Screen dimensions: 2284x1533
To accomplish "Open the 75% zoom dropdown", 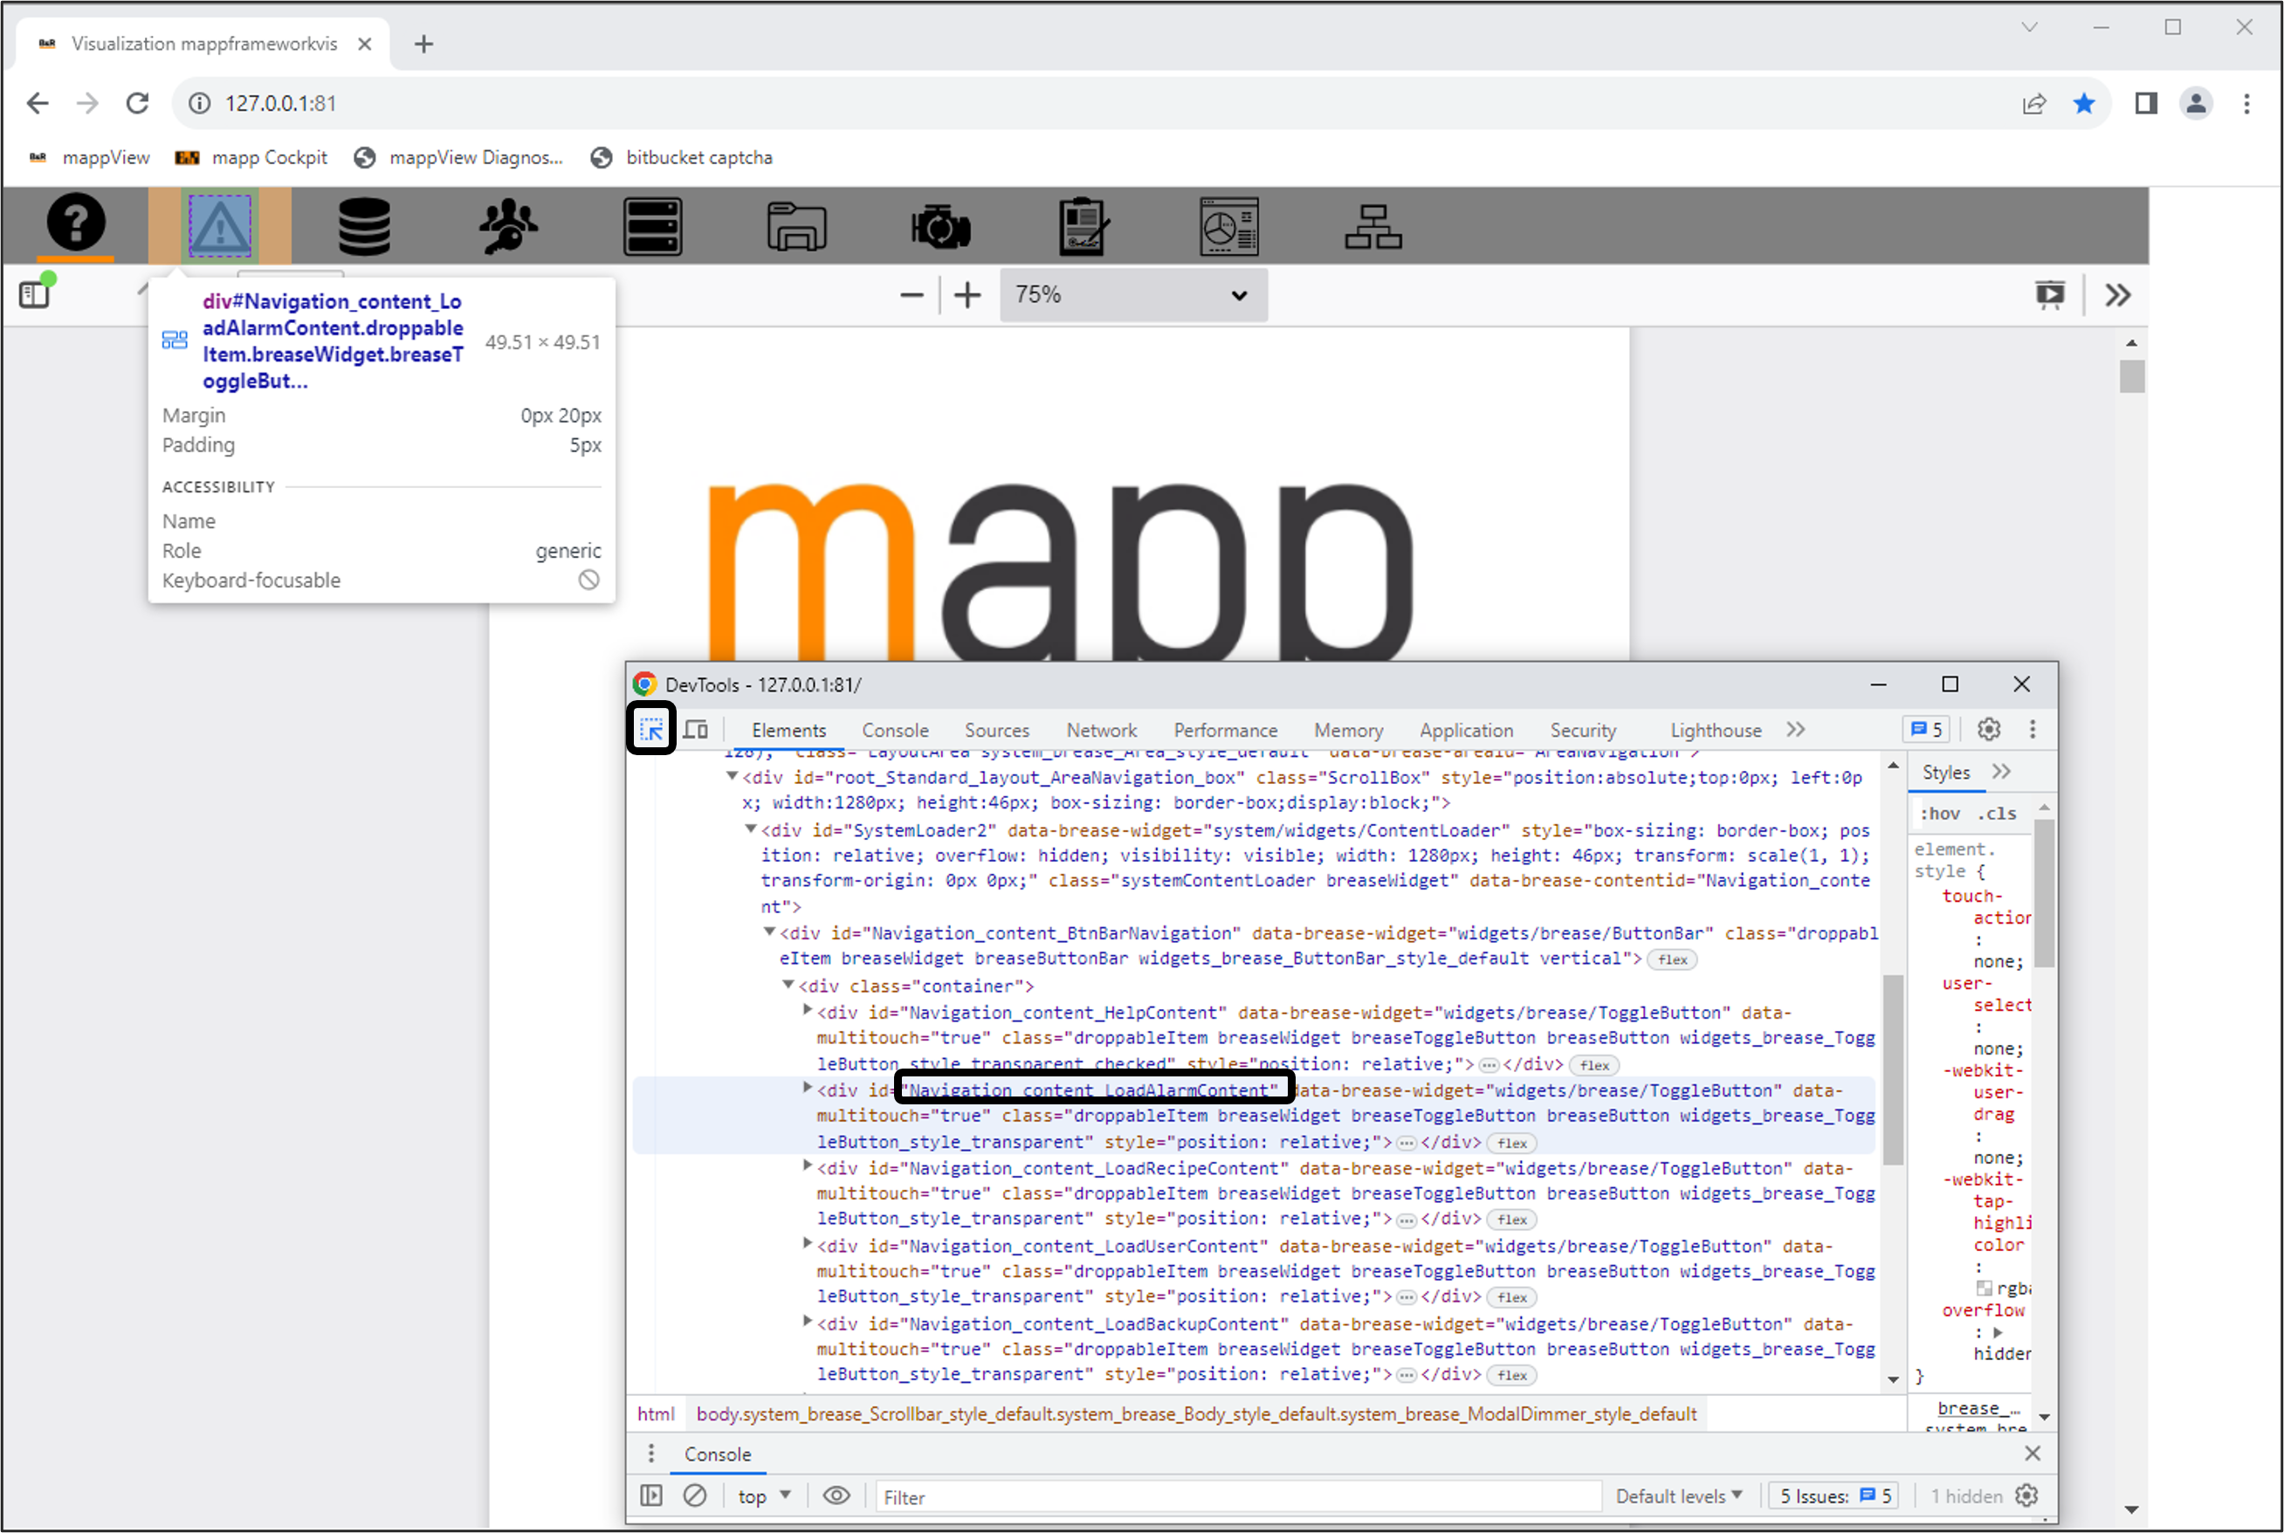I will (x=1133, y=294).
